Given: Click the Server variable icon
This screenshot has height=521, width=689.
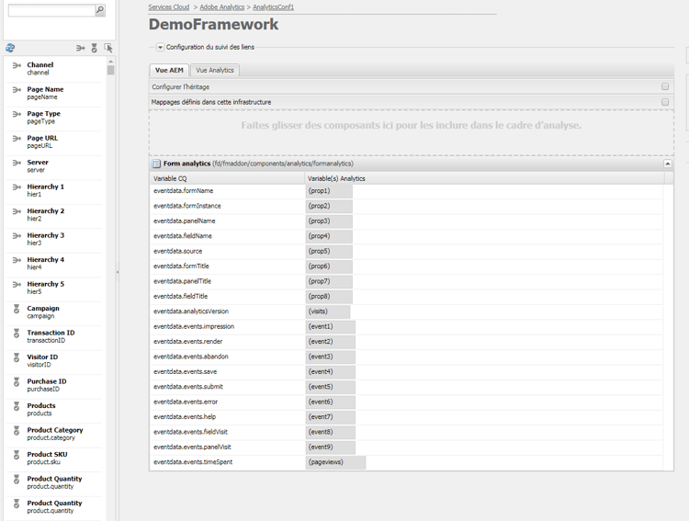Looking at the screenshot, I should click(x=17, y=163).
